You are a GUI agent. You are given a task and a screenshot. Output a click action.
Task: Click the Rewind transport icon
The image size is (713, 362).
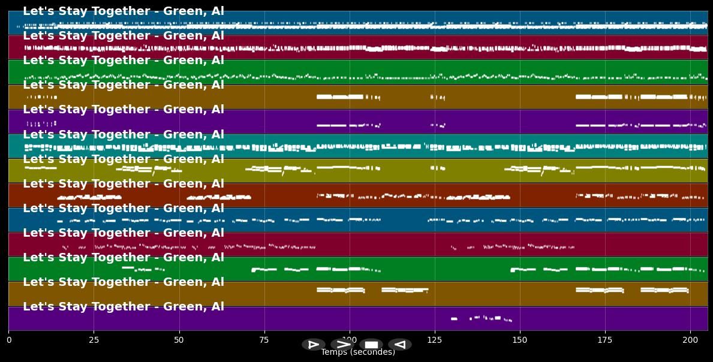[400, 344]
